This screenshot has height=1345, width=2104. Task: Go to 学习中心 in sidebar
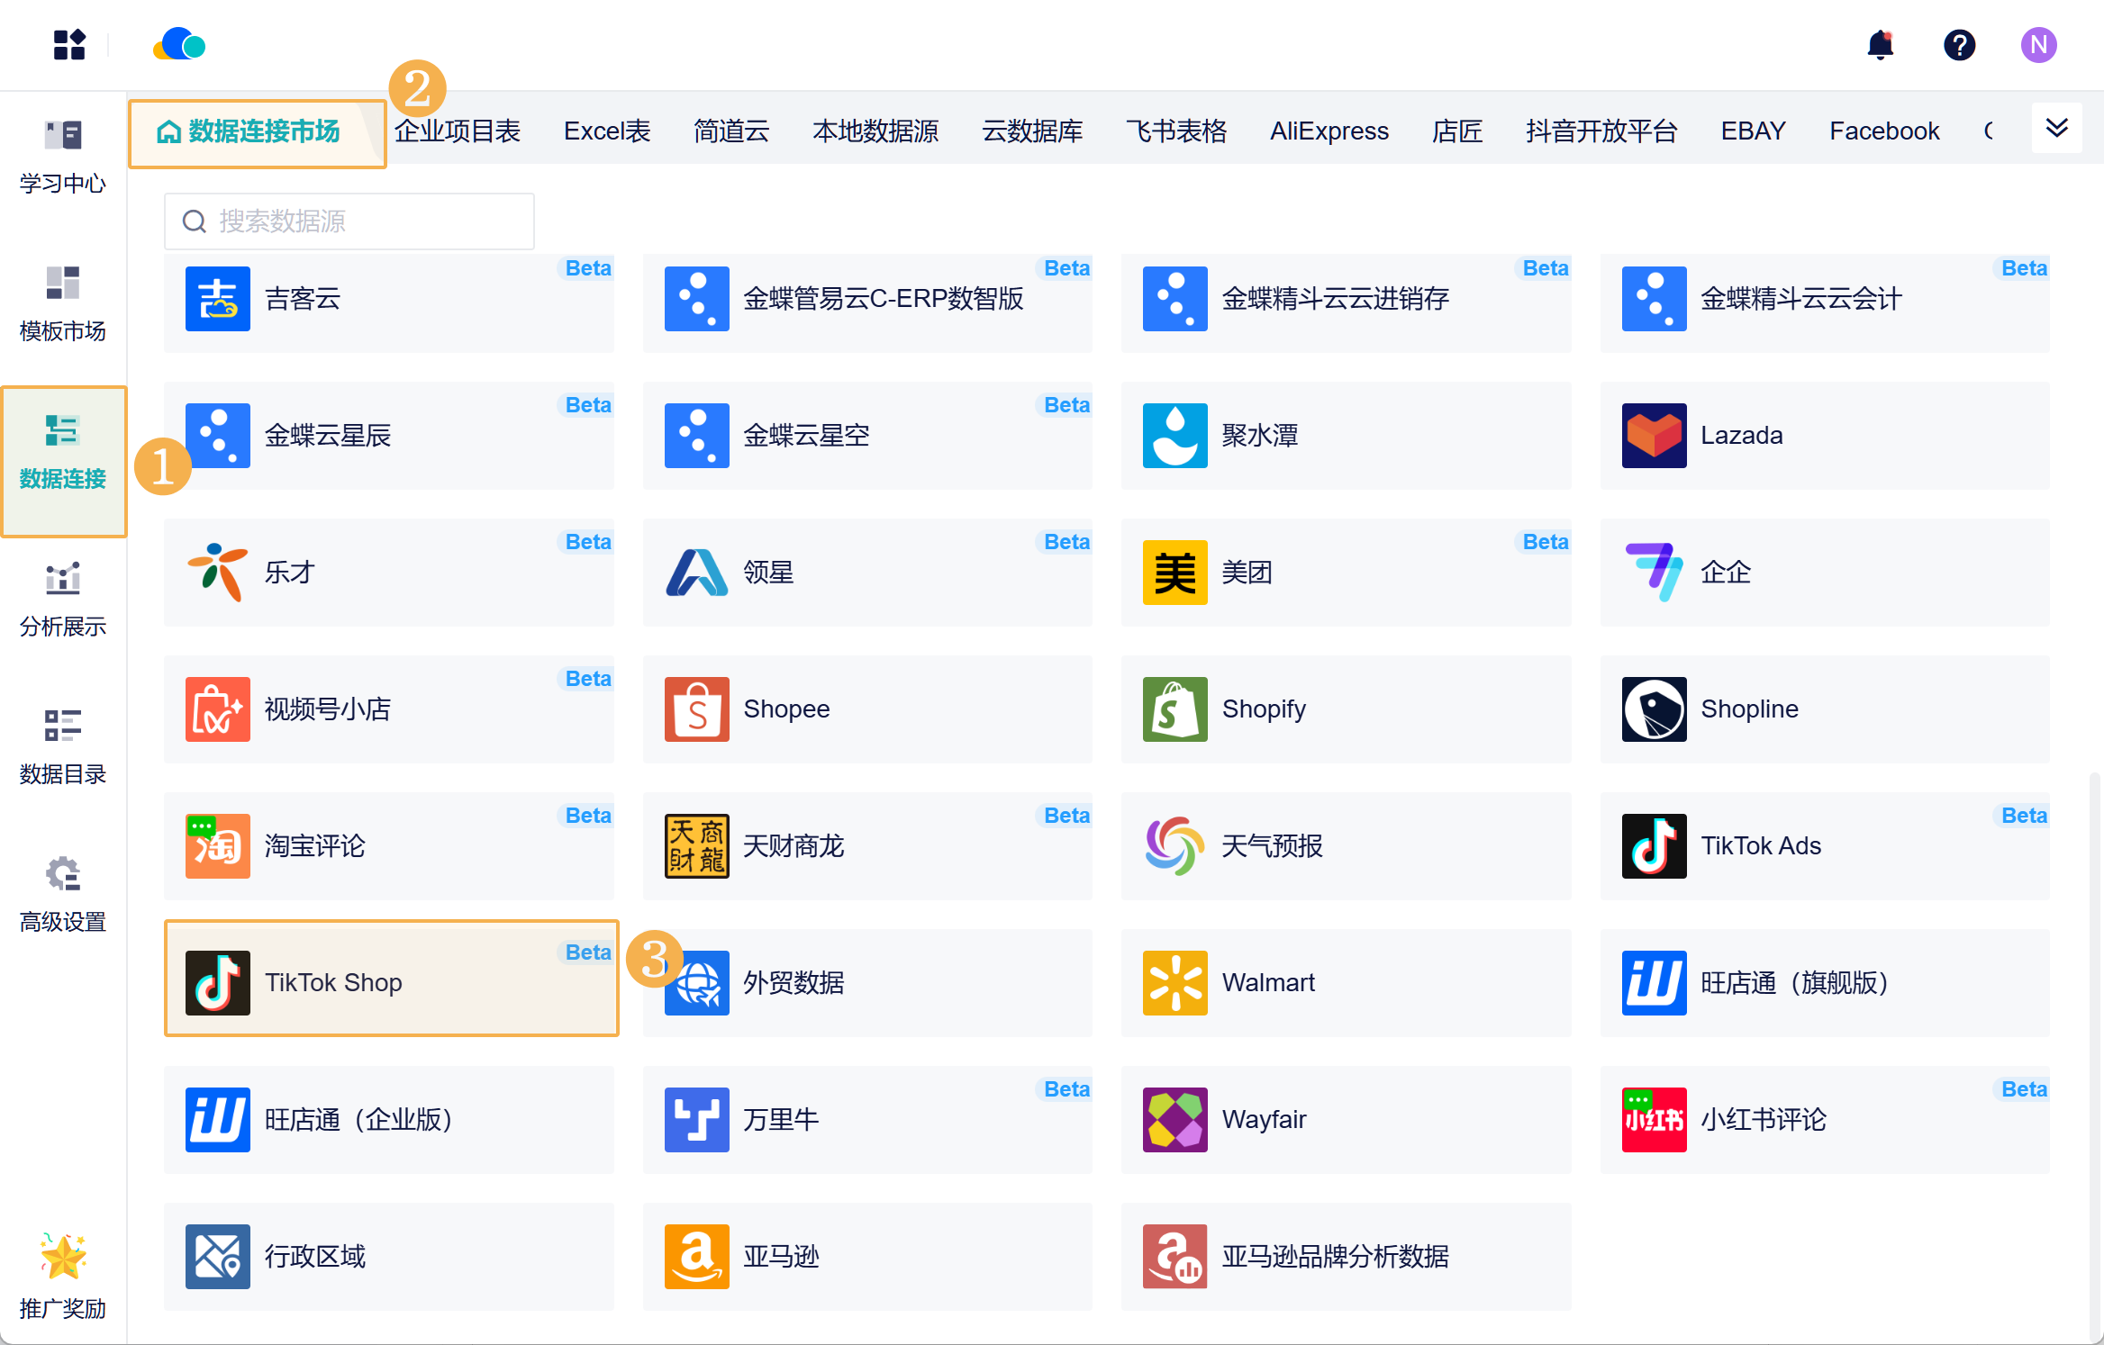click(x=63, y=157)
